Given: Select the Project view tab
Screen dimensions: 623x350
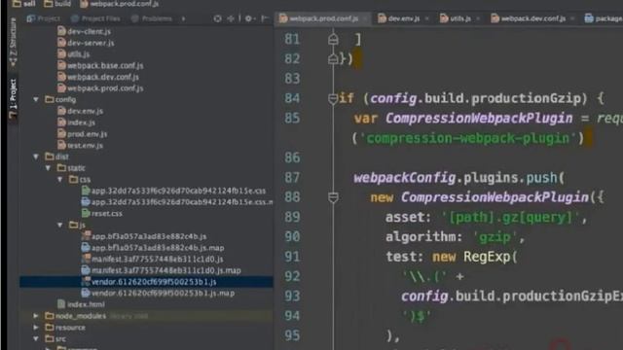Looking at the screenshot, I should pos(43,18).
